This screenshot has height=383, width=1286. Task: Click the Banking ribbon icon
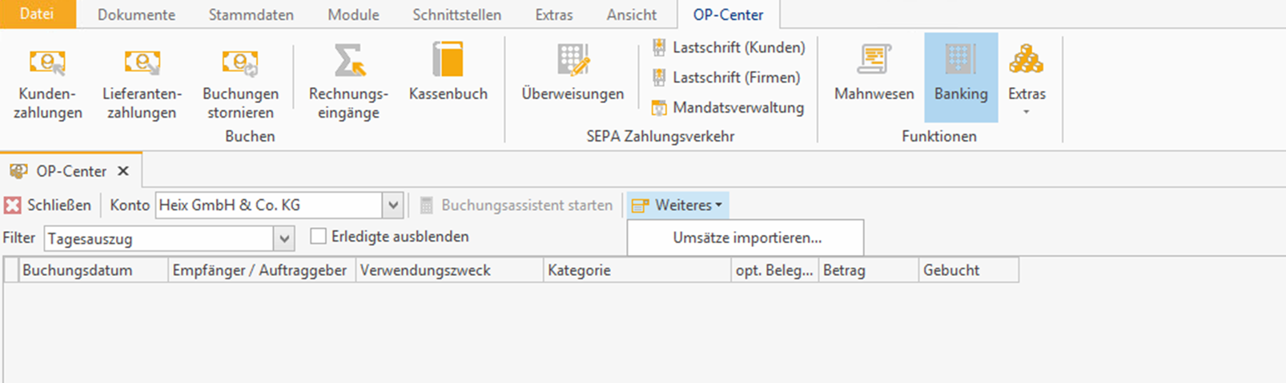960,62
